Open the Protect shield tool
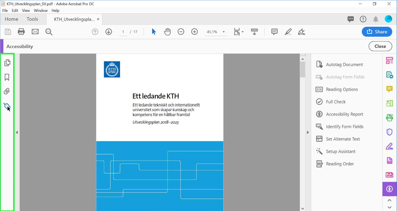 pyautogui.click(x=390, y=132)
